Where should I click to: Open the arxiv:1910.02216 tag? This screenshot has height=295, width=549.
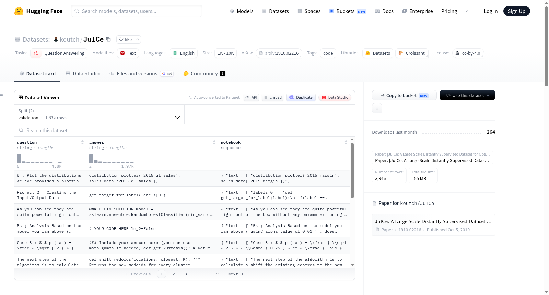click(279, 53)
